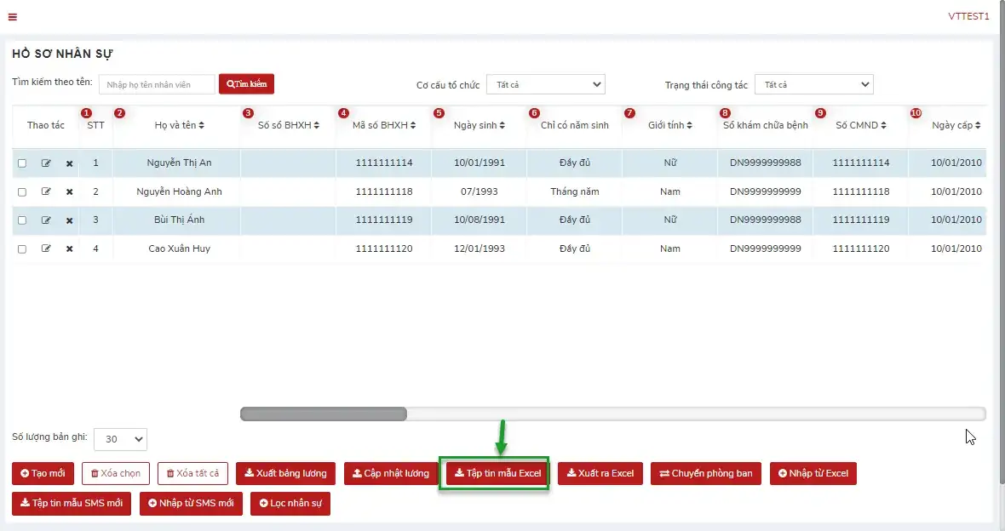Click the Mã số BHXH cell 1111111120
The width and height of the screenshot is (1005, 531).
coord(384,248)
